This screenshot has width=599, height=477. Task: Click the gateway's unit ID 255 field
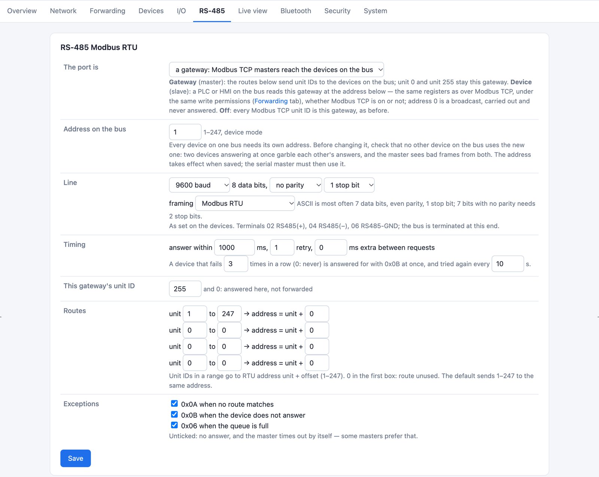185,289
